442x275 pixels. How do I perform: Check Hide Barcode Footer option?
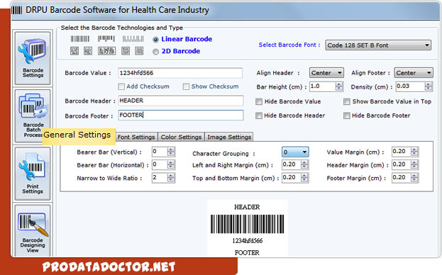pos(347,116)
